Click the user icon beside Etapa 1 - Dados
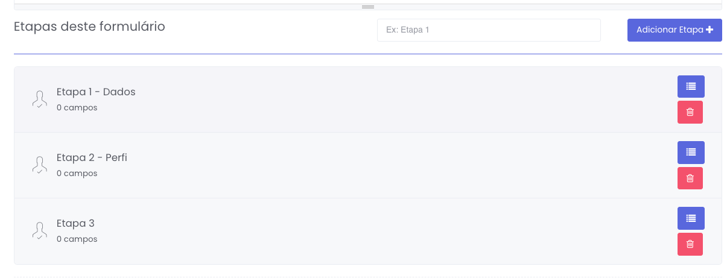The height and width of the screenshot is (278, 727). [40, 99]
